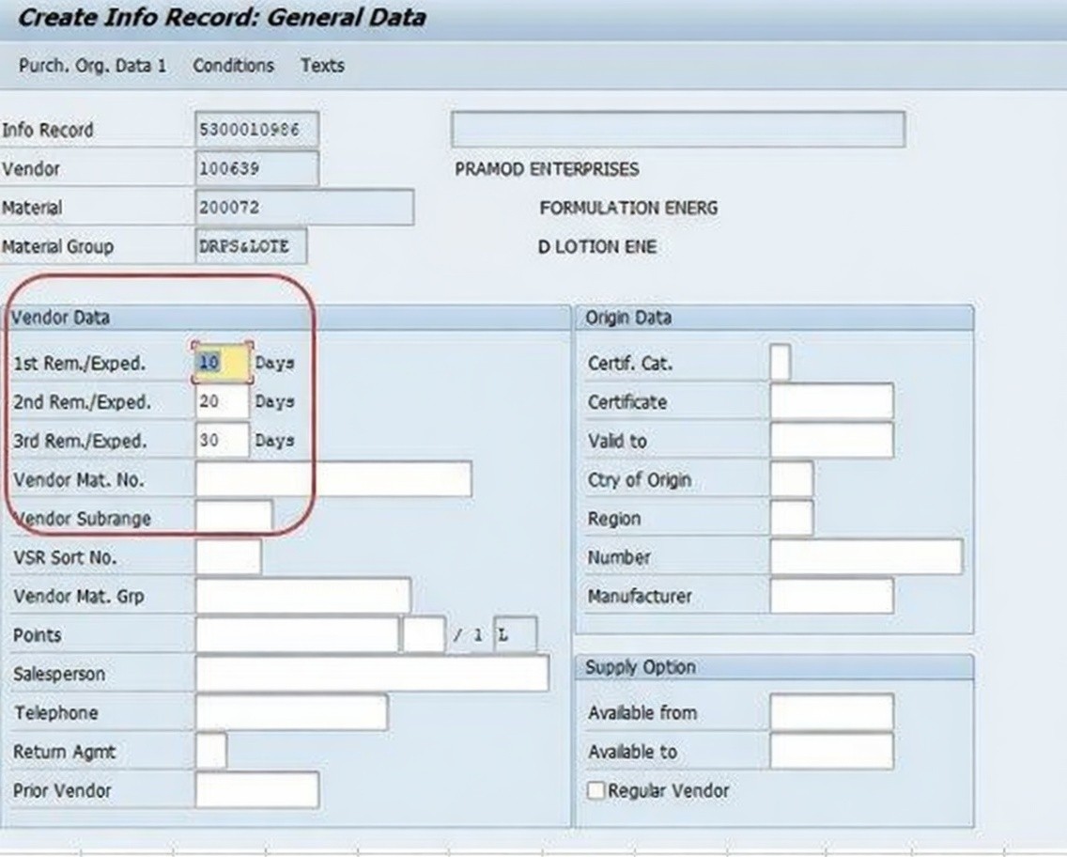Focus the Available from date field
Viewport: 1067px width, 857px height.
click(831, 713)
